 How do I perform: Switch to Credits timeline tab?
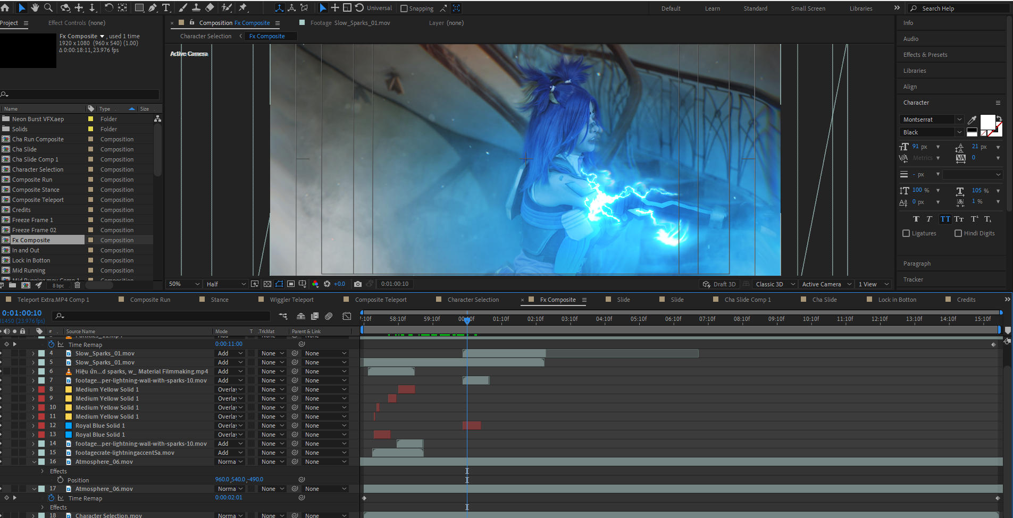966,300
